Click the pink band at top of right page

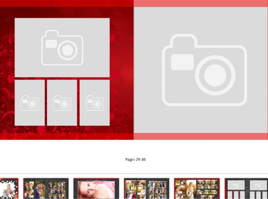pyautogui.click(x=201, y=3)
